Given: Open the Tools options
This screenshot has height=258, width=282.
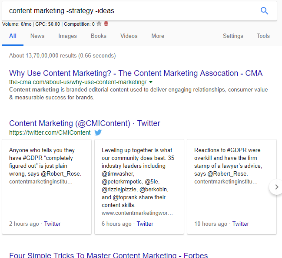Looking at the screenshot, I should click(x=263, y=36).
